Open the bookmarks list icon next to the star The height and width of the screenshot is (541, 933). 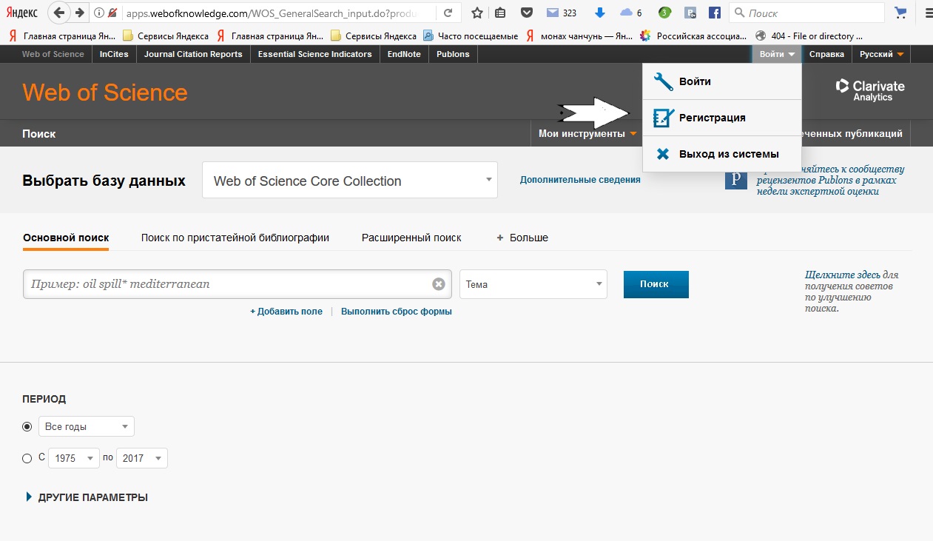[501, 13]
